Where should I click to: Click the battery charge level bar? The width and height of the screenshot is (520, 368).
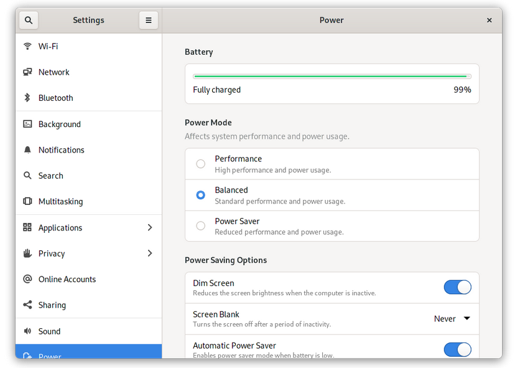(332, 77)
